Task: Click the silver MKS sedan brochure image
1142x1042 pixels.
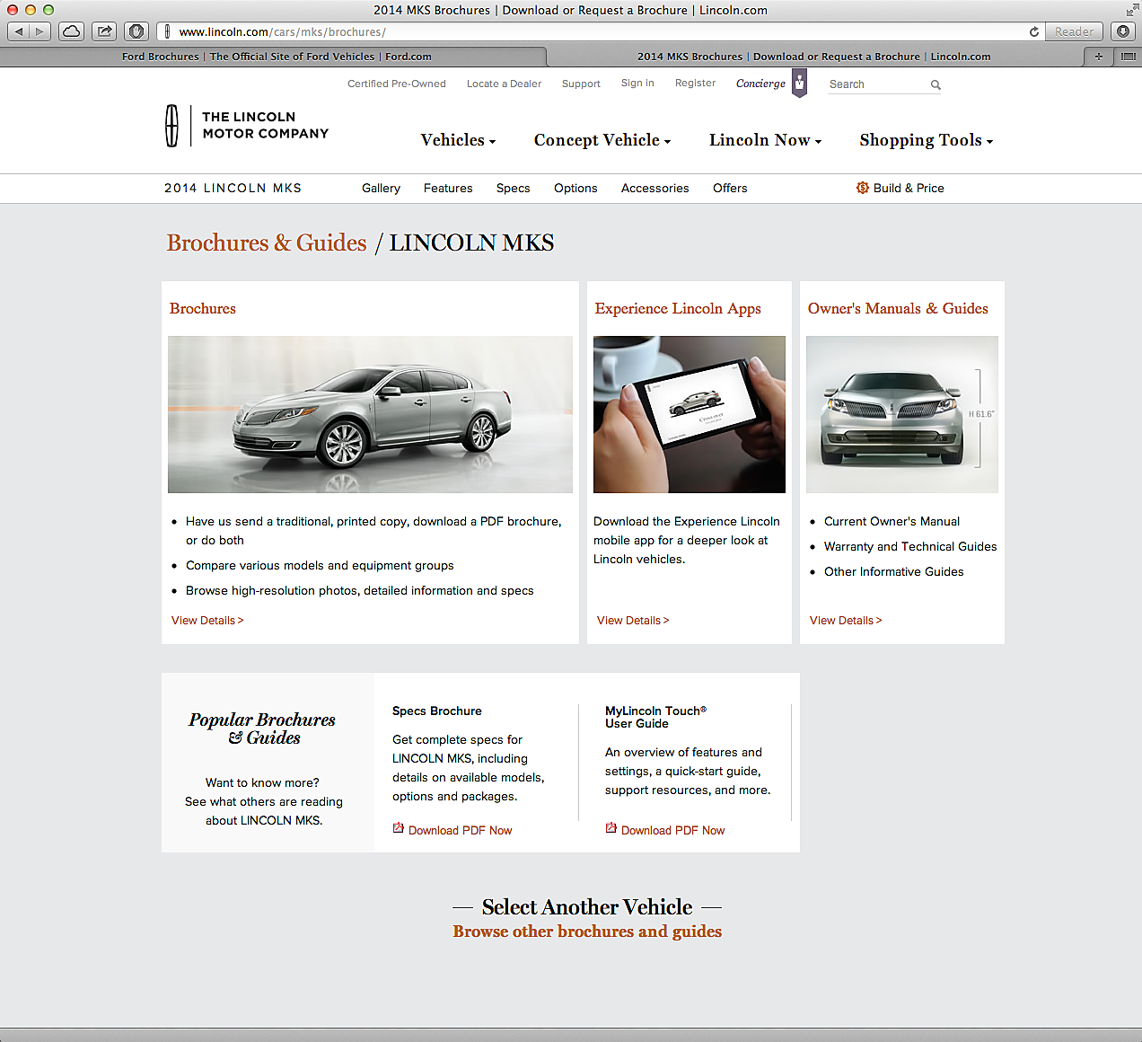Action: [x=370, y=414]
